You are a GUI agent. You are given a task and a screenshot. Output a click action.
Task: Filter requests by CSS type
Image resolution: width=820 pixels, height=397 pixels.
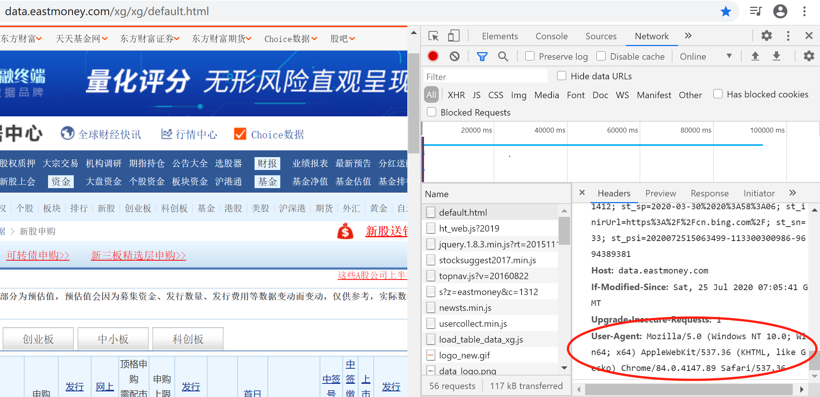pos(495,95)
